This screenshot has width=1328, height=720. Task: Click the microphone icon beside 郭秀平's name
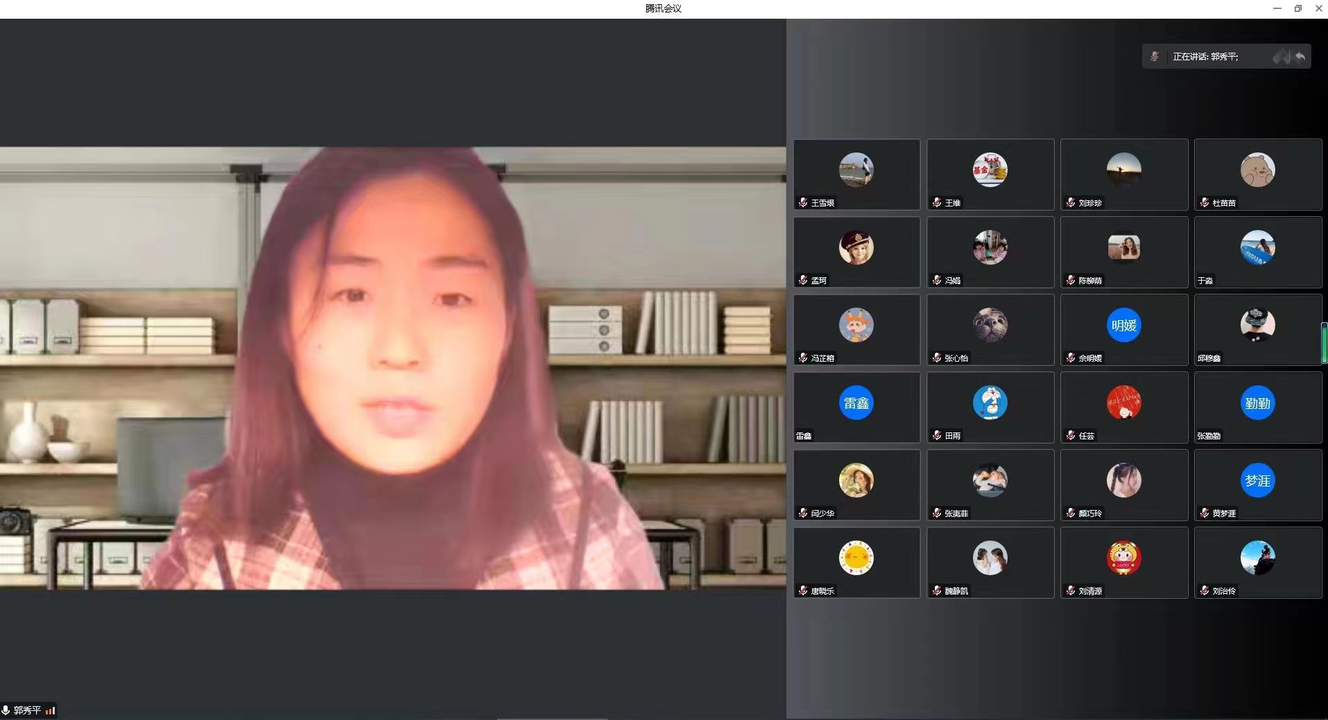[6, 710]
